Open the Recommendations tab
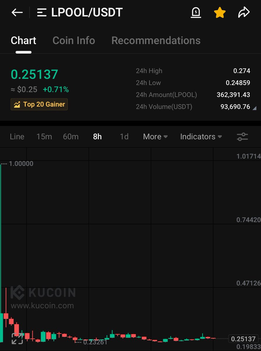This screenshot has width=261, height=351. point(156,40)
